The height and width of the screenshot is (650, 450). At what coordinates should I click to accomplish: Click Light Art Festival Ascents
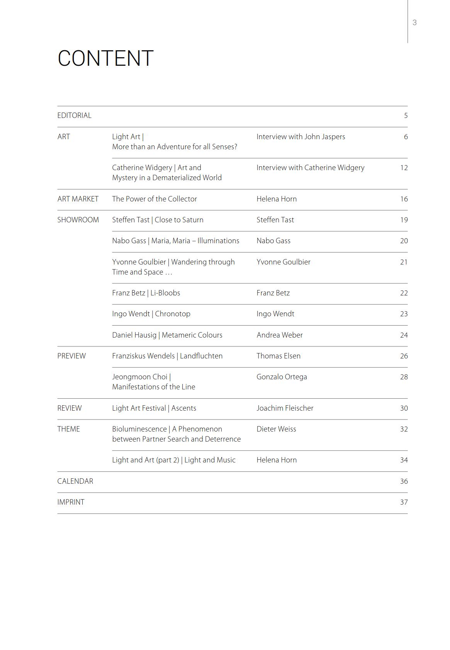point(154,408)
